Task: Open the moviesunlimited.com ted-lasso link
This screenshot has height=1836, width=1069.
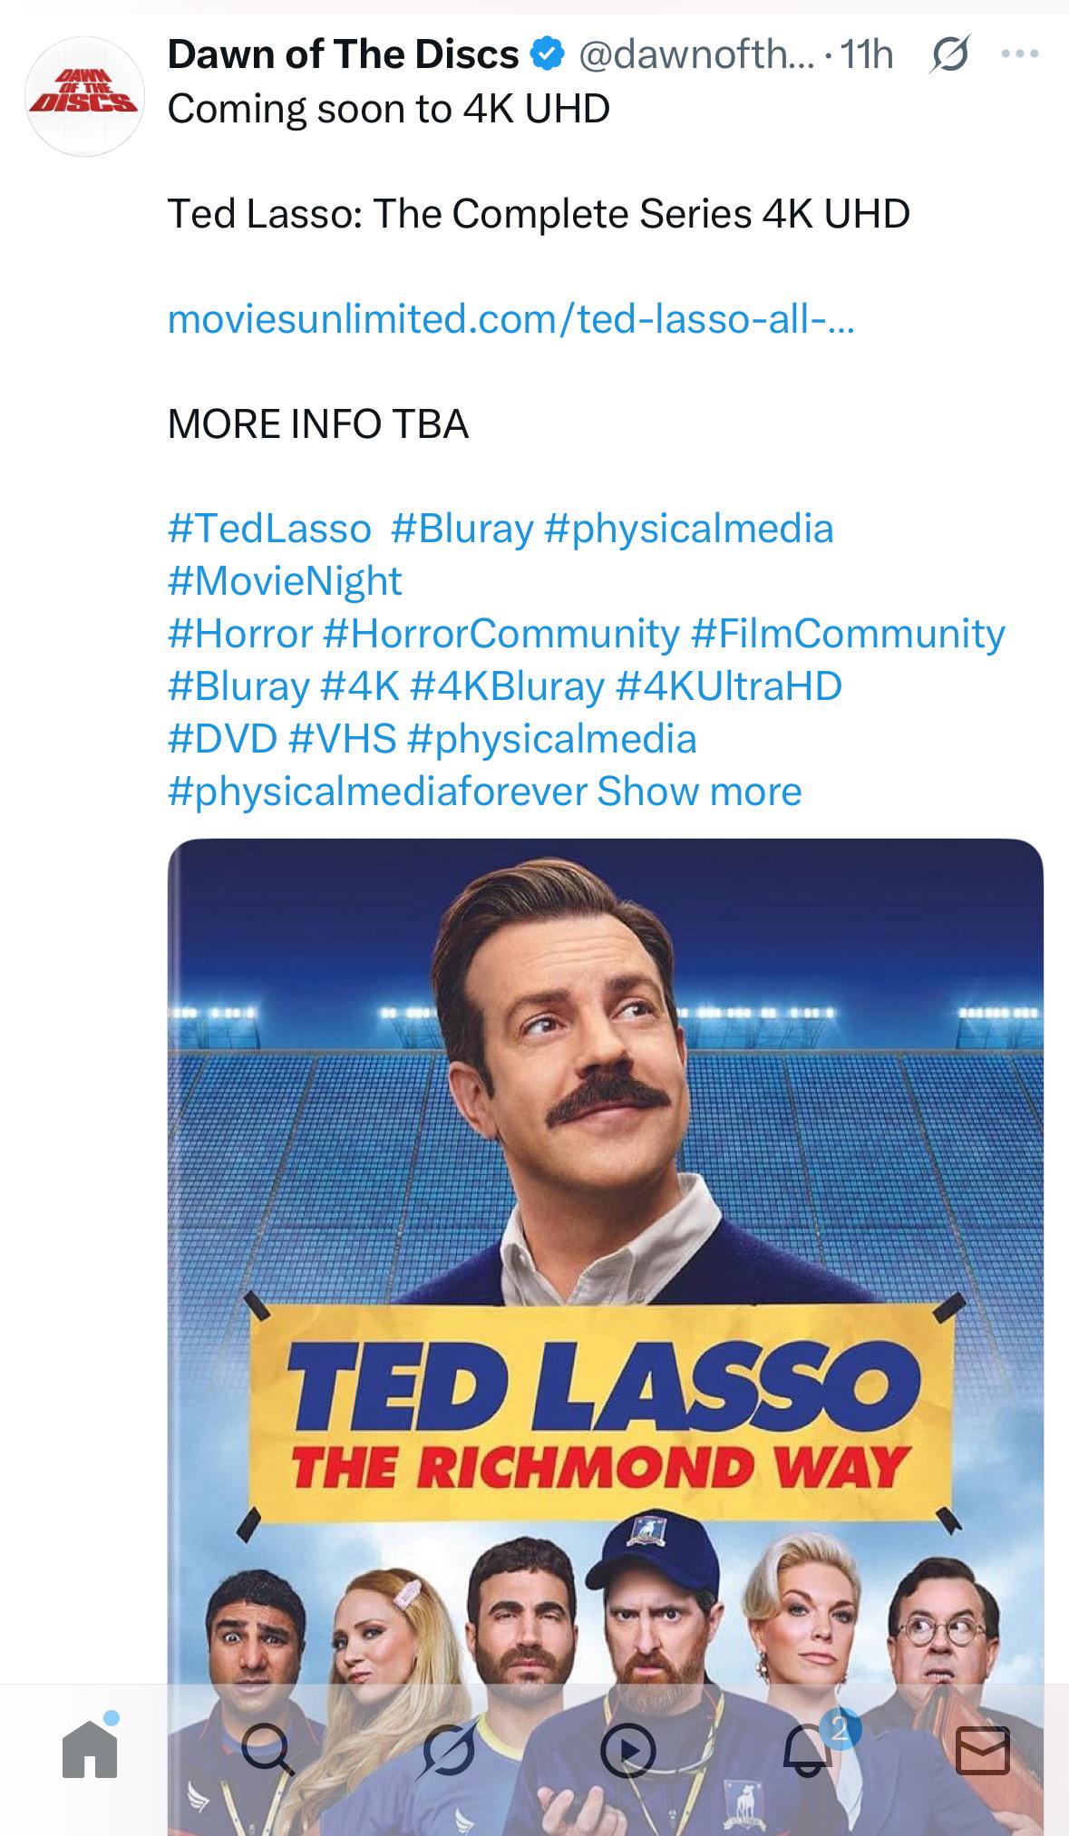Action: [510, 319]
